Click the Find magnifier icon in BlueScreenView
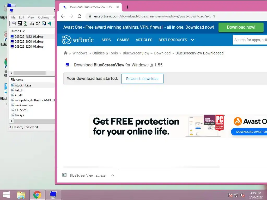The height and width of the screenshot is (200, 267). (x=44, y=23)
